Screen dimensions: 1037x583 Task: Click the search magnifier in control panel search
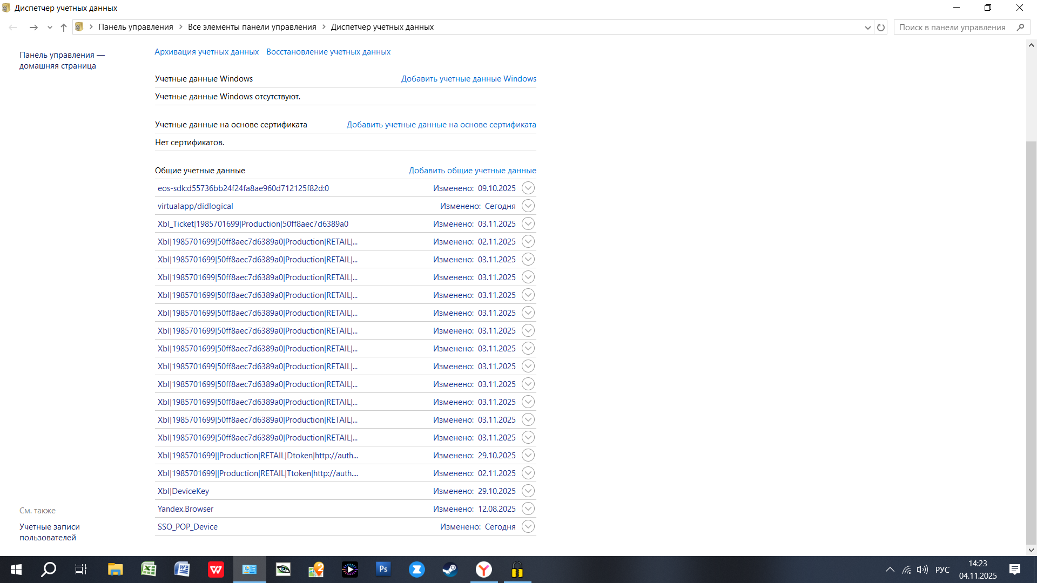1020,27
